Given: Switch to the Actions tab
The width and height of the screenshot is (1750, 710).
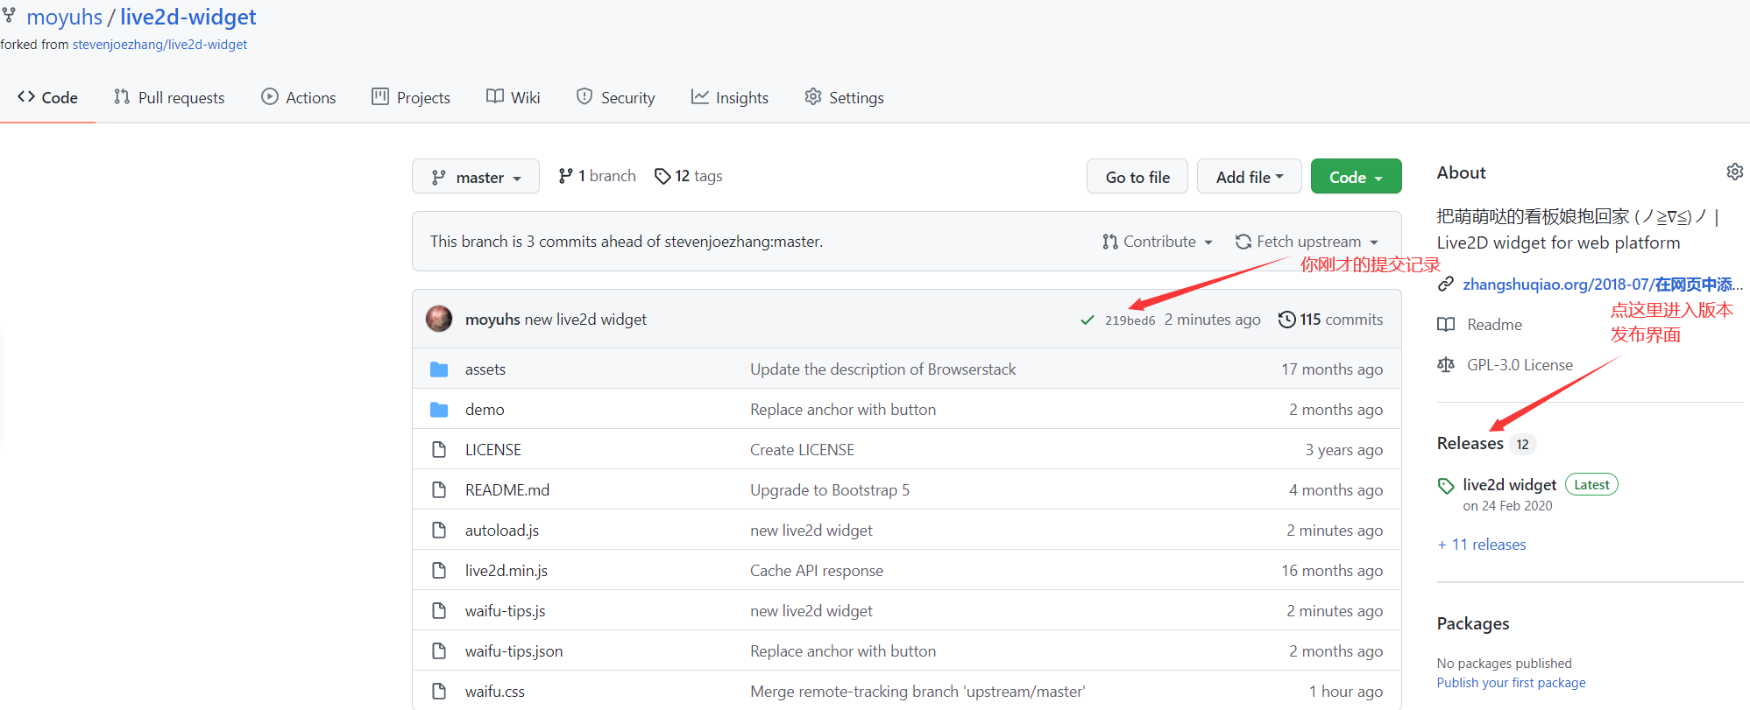Looking at the screenshot, I should 299,97.
